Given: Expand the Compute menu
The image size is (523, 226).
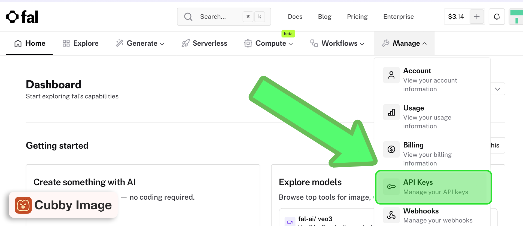Looking at the screenshot, I should point(269,43).
